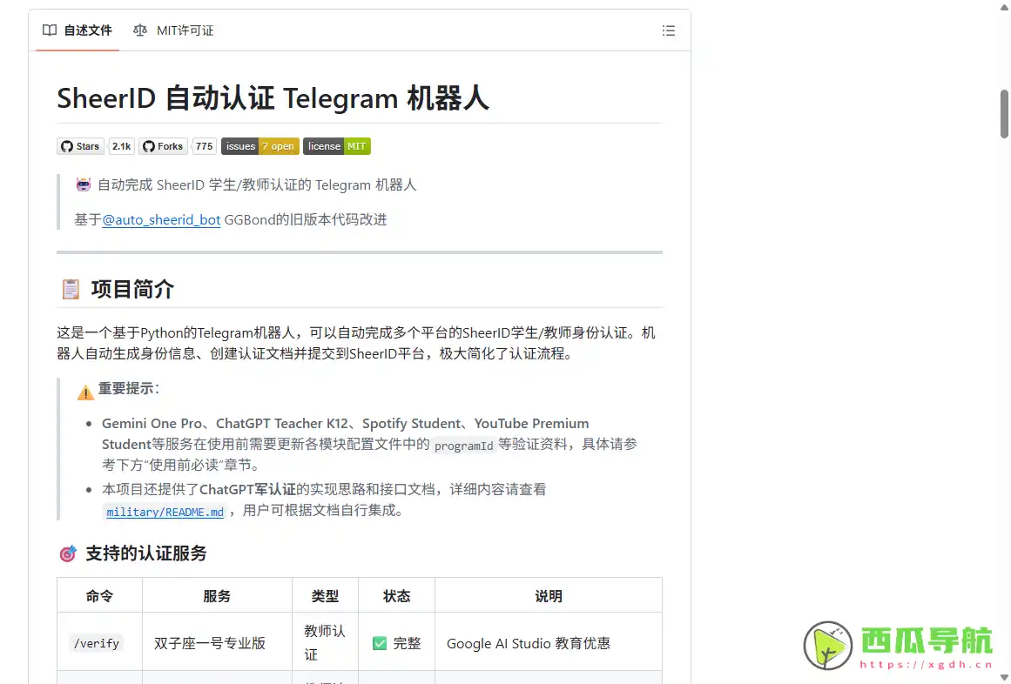Open the military/README.md link
Viewport: 1011px width, 684px height.
tap(165, 511)
